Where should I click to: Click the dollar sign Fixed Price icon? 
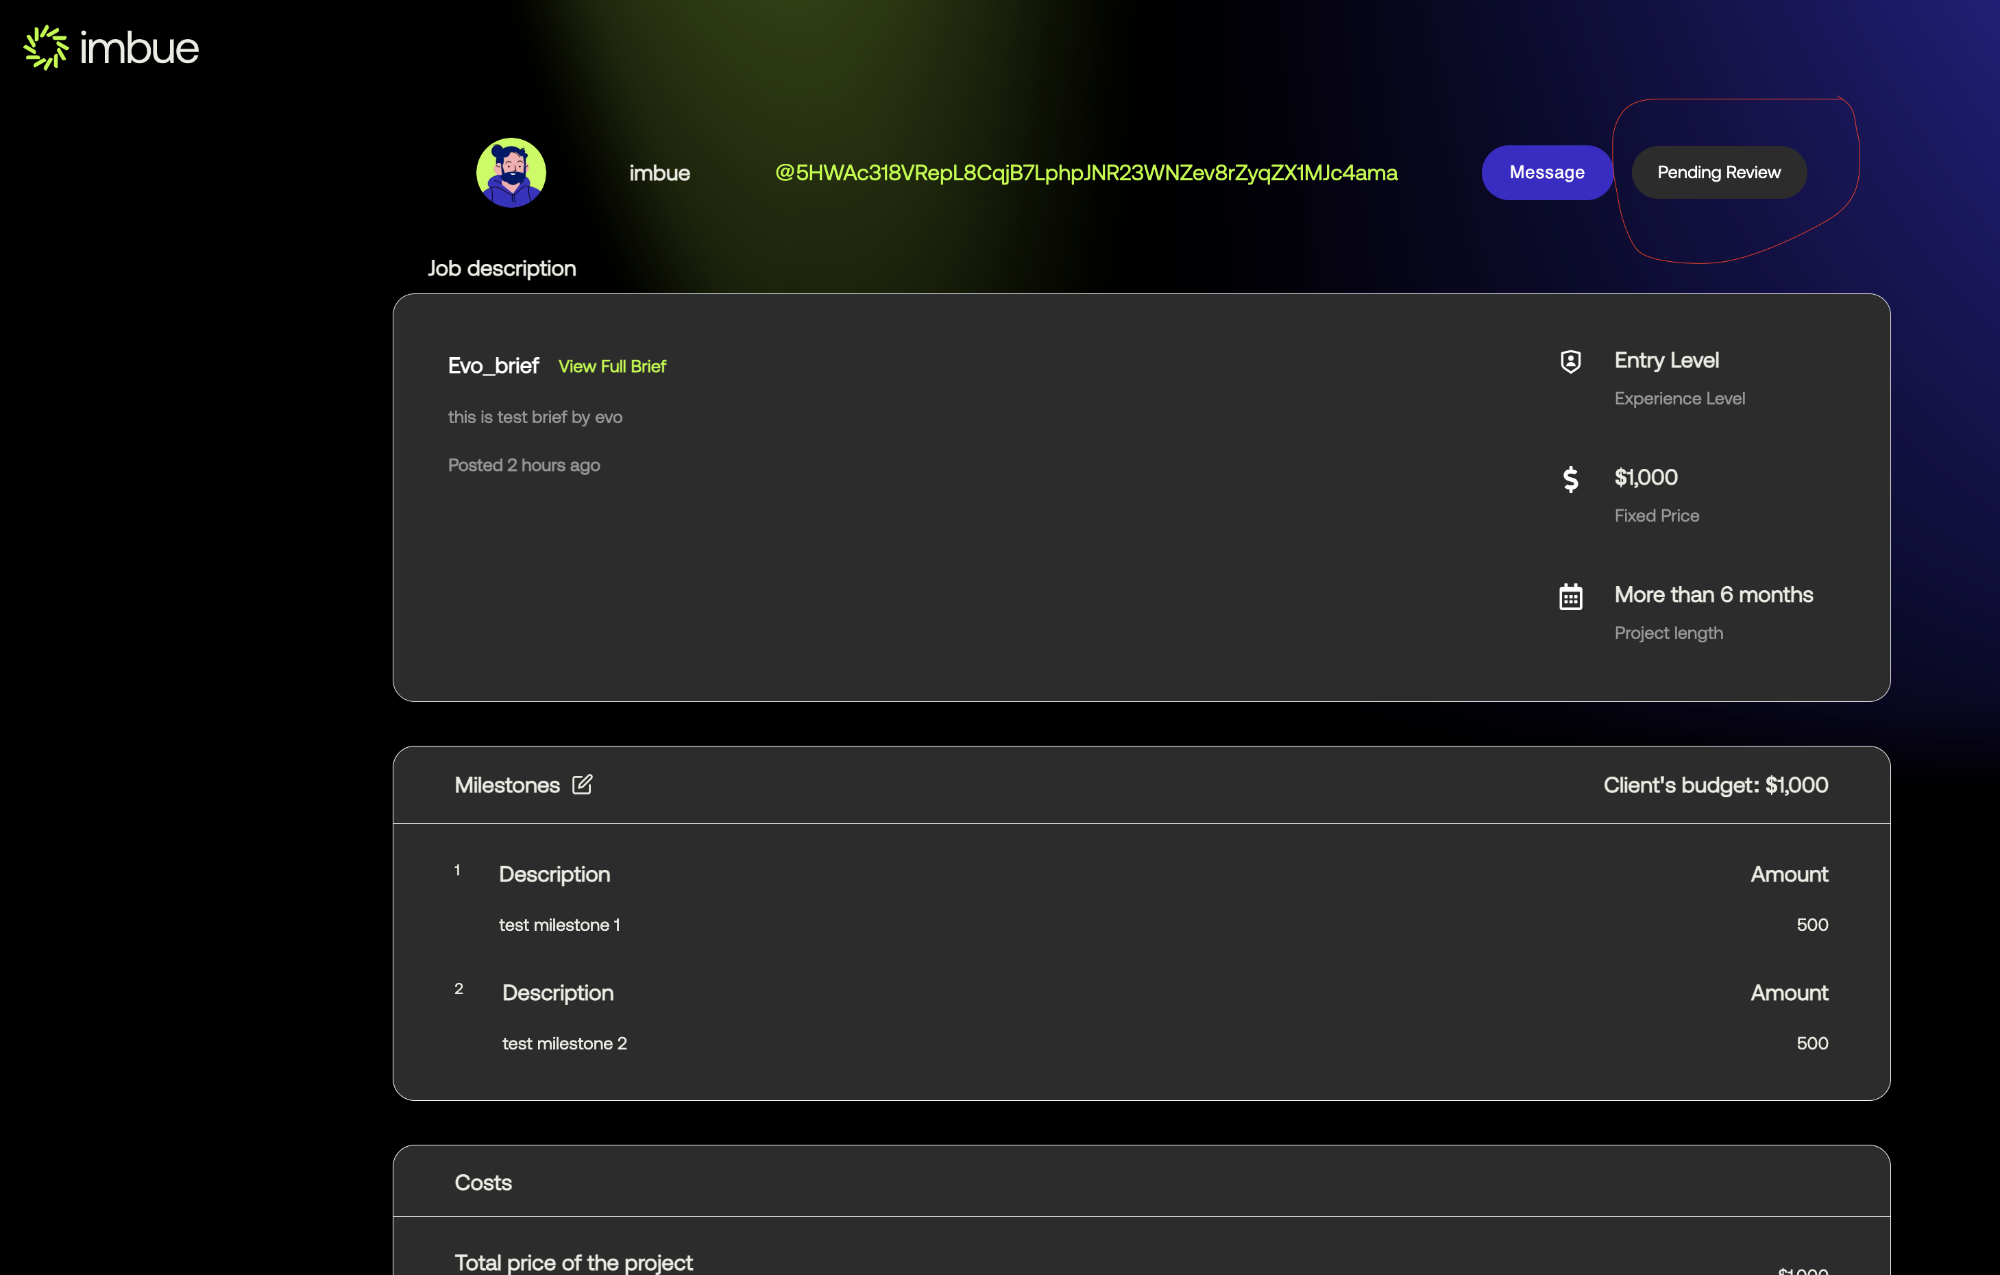pyautogui.click(x=1571, y=479)
